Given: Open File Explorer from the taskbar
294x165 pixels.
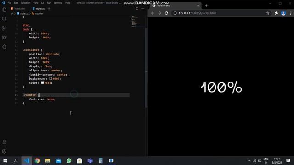Looking at the screenshot, I should pyautogui.click(x=48, y=161).
